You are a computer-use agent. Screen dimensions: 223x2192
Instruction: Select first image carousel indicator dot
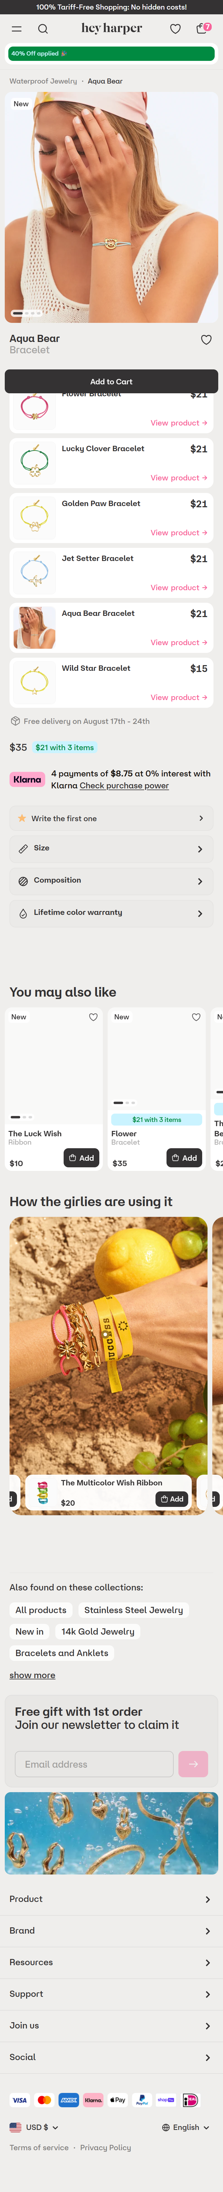[17, 313]
